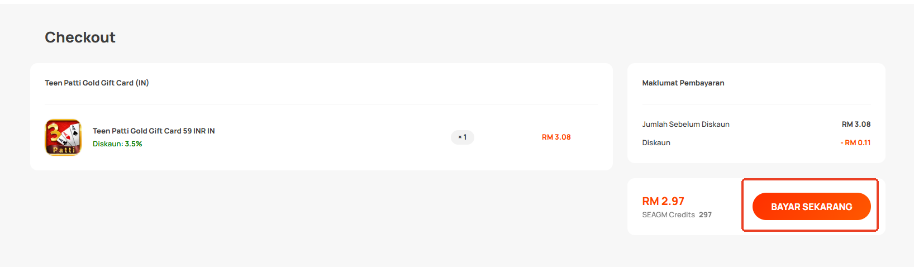Viewport: 914px width, 267px height.
Task: Click the Teen Patti Gold Gift Card 59 INR IN title
Action: tap(154, 131)
